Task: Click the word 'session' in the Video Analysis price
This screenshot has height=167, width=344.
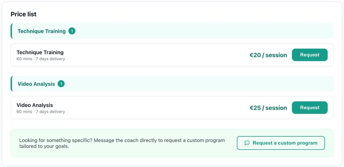Action: (276, 108)
